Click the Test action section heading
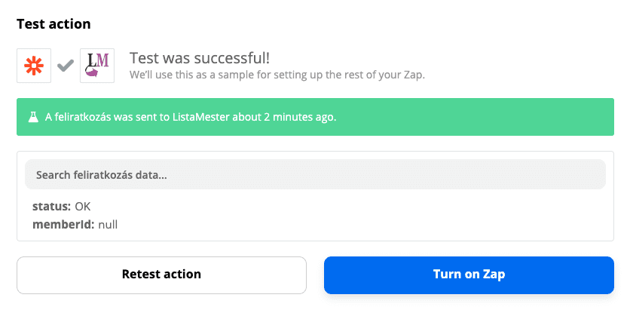The height and width of the screenshot is (310, 630). coord(54,24)
